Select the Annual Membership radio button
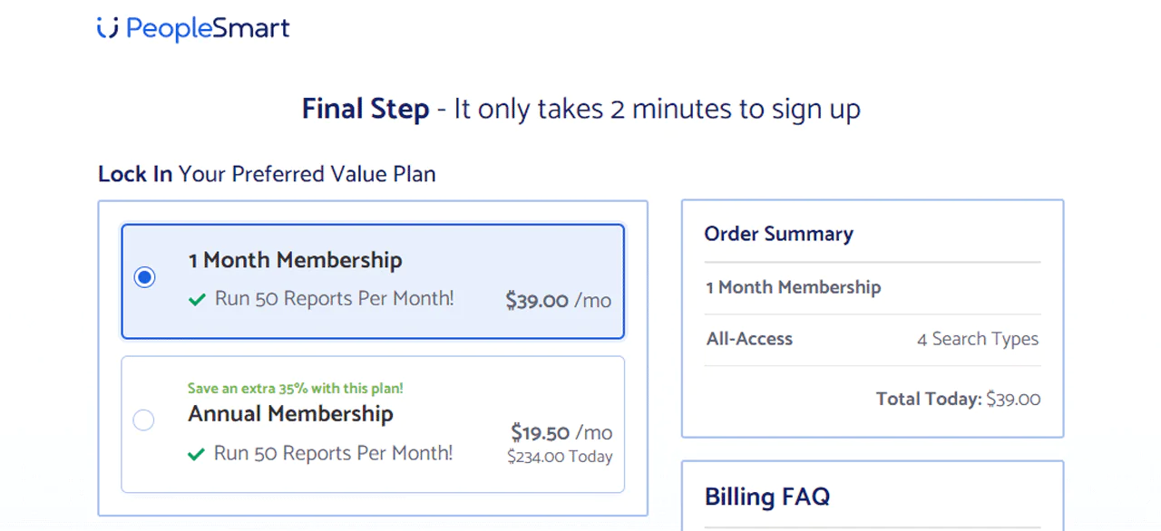 click(142, 420)
